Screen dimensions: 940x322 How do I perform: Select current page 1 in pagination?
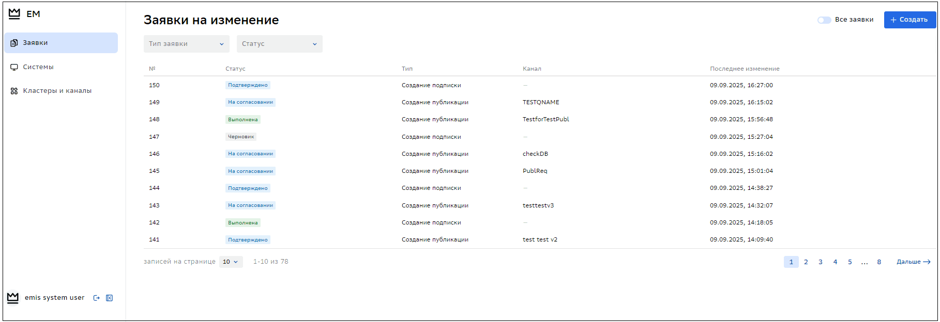(791, 262)
